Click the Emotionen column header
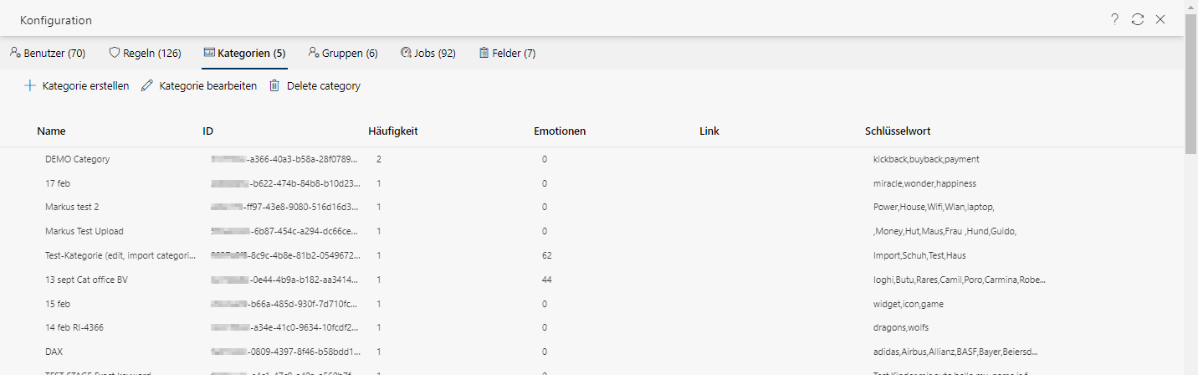The height and width of the screenshot is (375, 1198). pos(560,131)
